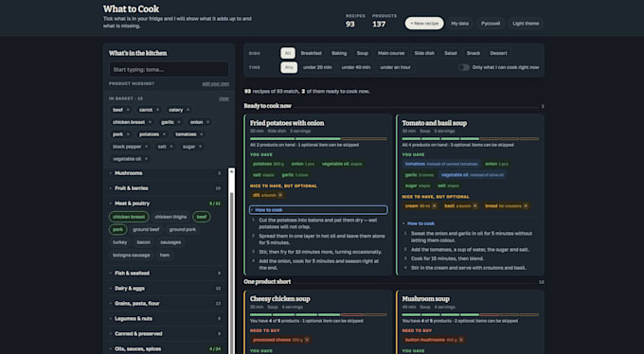Click the × on the carrot basket chip
The width and height of the screenshot is (644, 354).
point(157,110)
